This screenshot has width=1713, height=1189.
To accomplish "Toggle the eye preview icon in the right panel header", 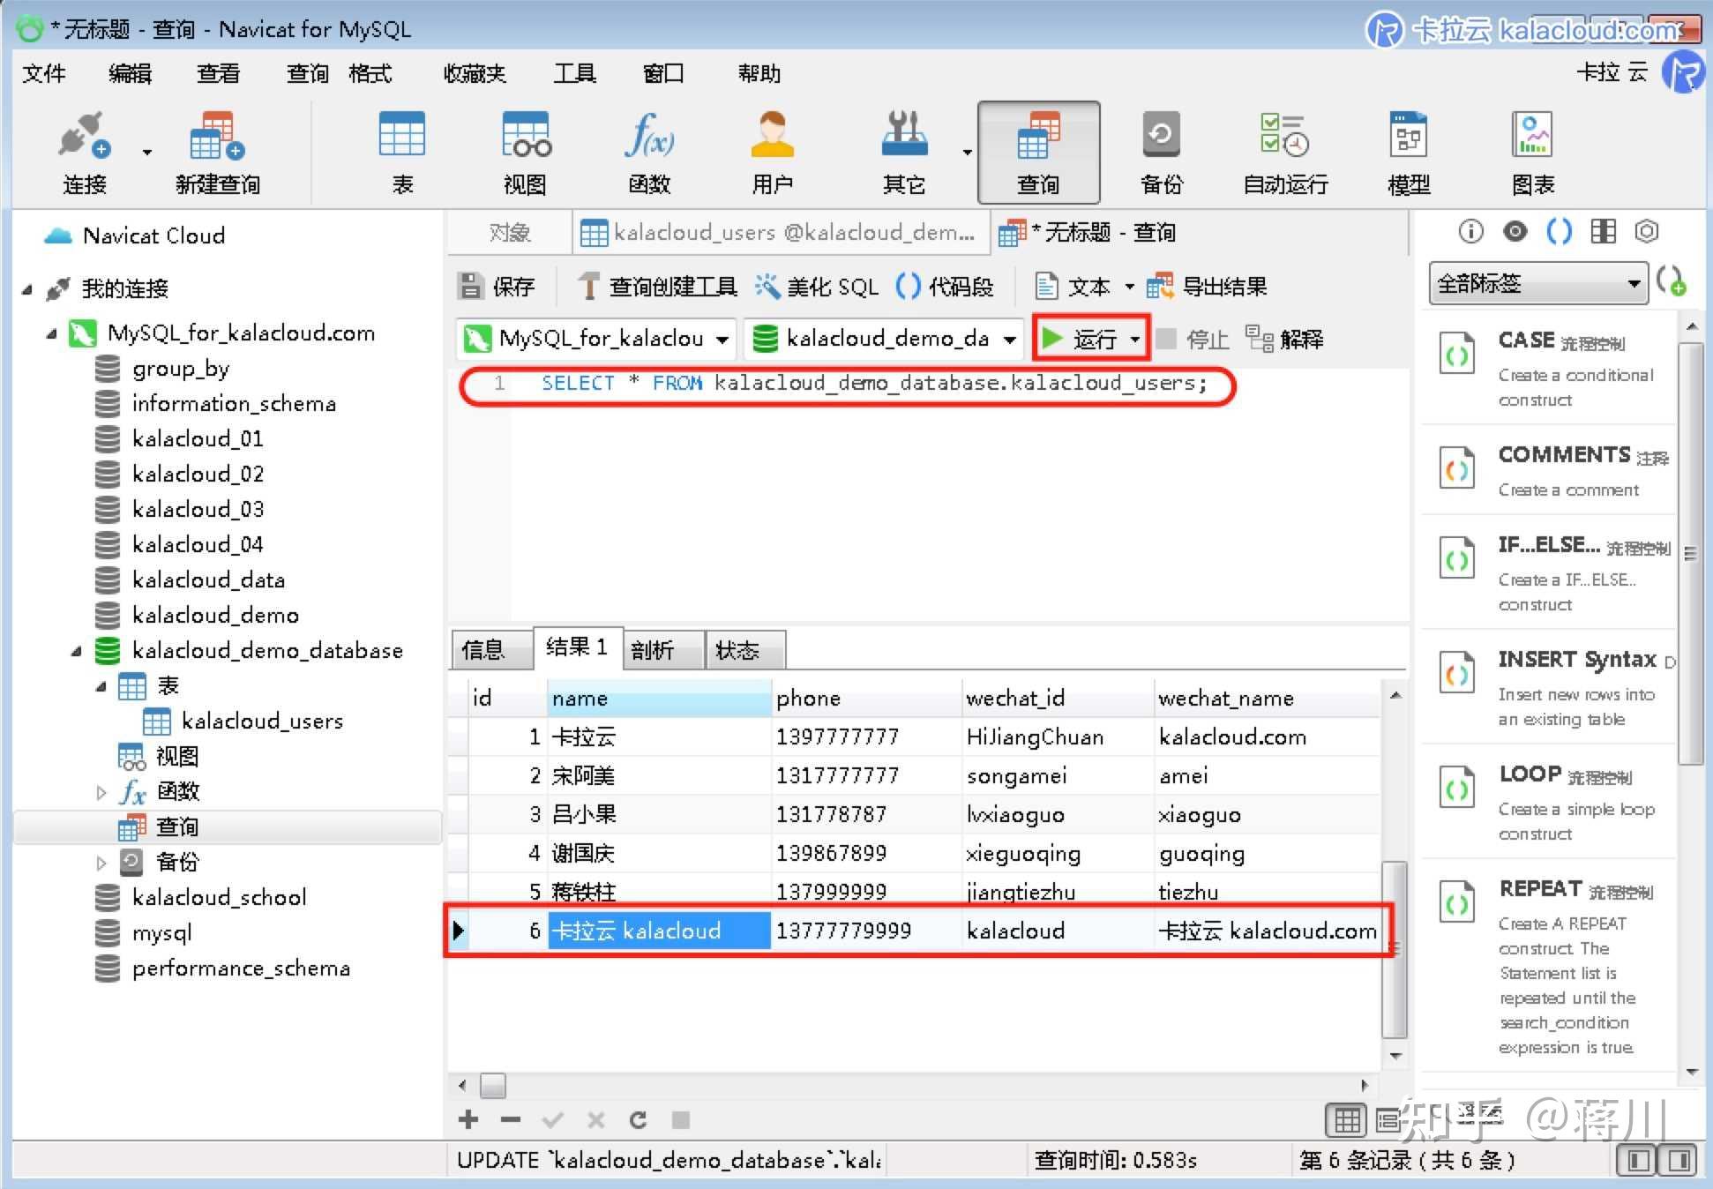I will (x=1515, y=231).
